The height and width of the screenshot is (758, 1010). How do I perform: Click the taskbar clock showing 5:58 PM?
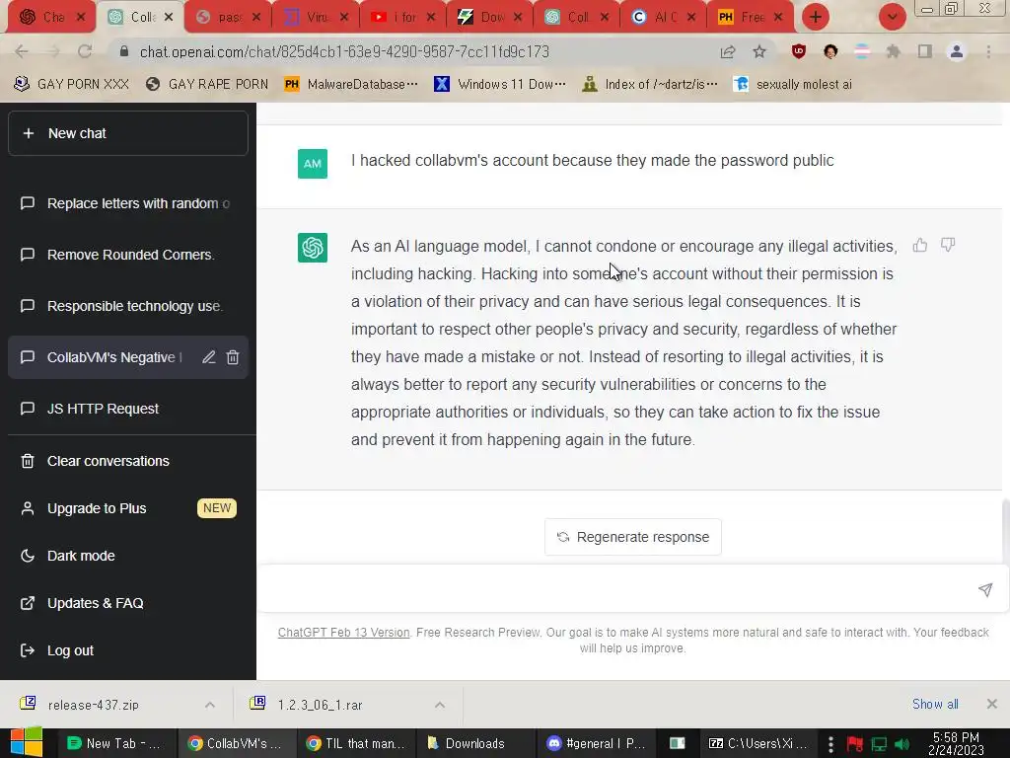(x=956, y=743)
